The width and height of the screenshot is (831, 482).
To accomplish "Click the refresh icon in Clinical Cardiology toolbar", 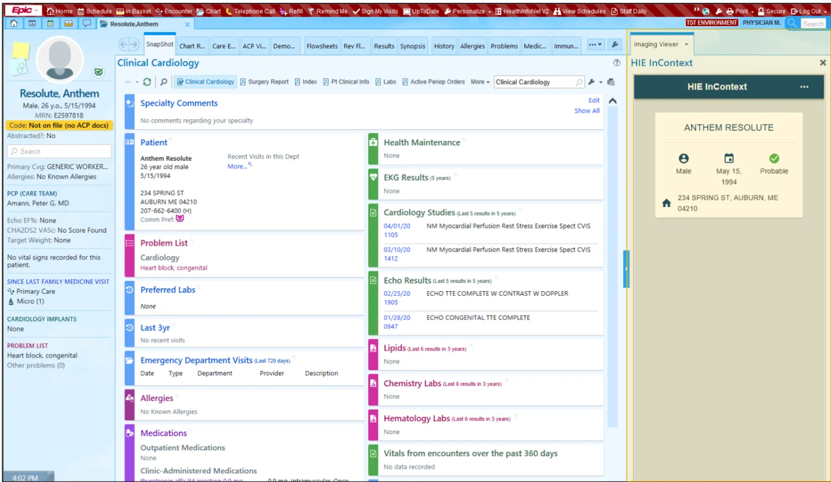I will (x=147, y=82).
